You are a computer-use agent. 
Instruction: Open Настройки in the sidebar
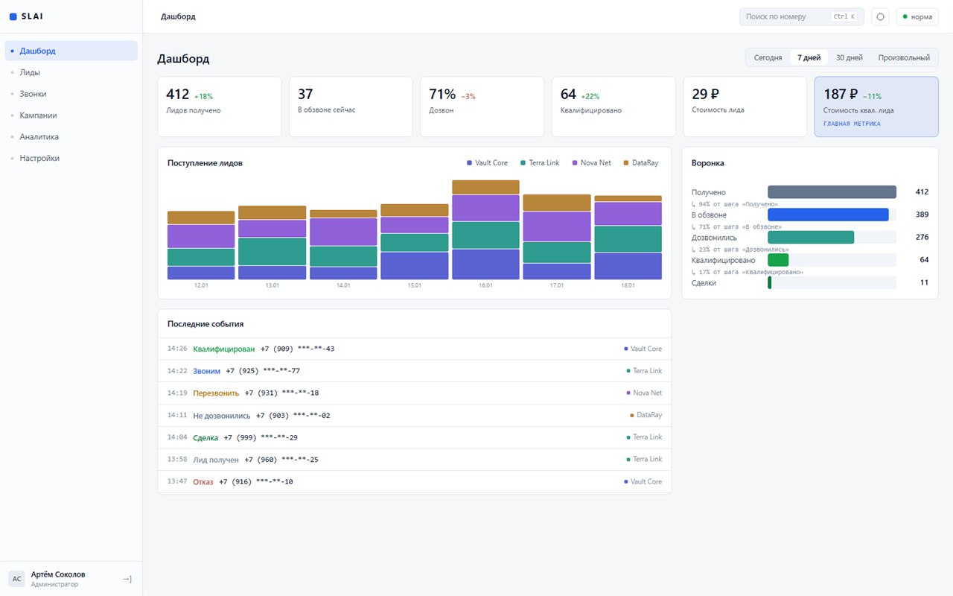(x=71, y=158)
